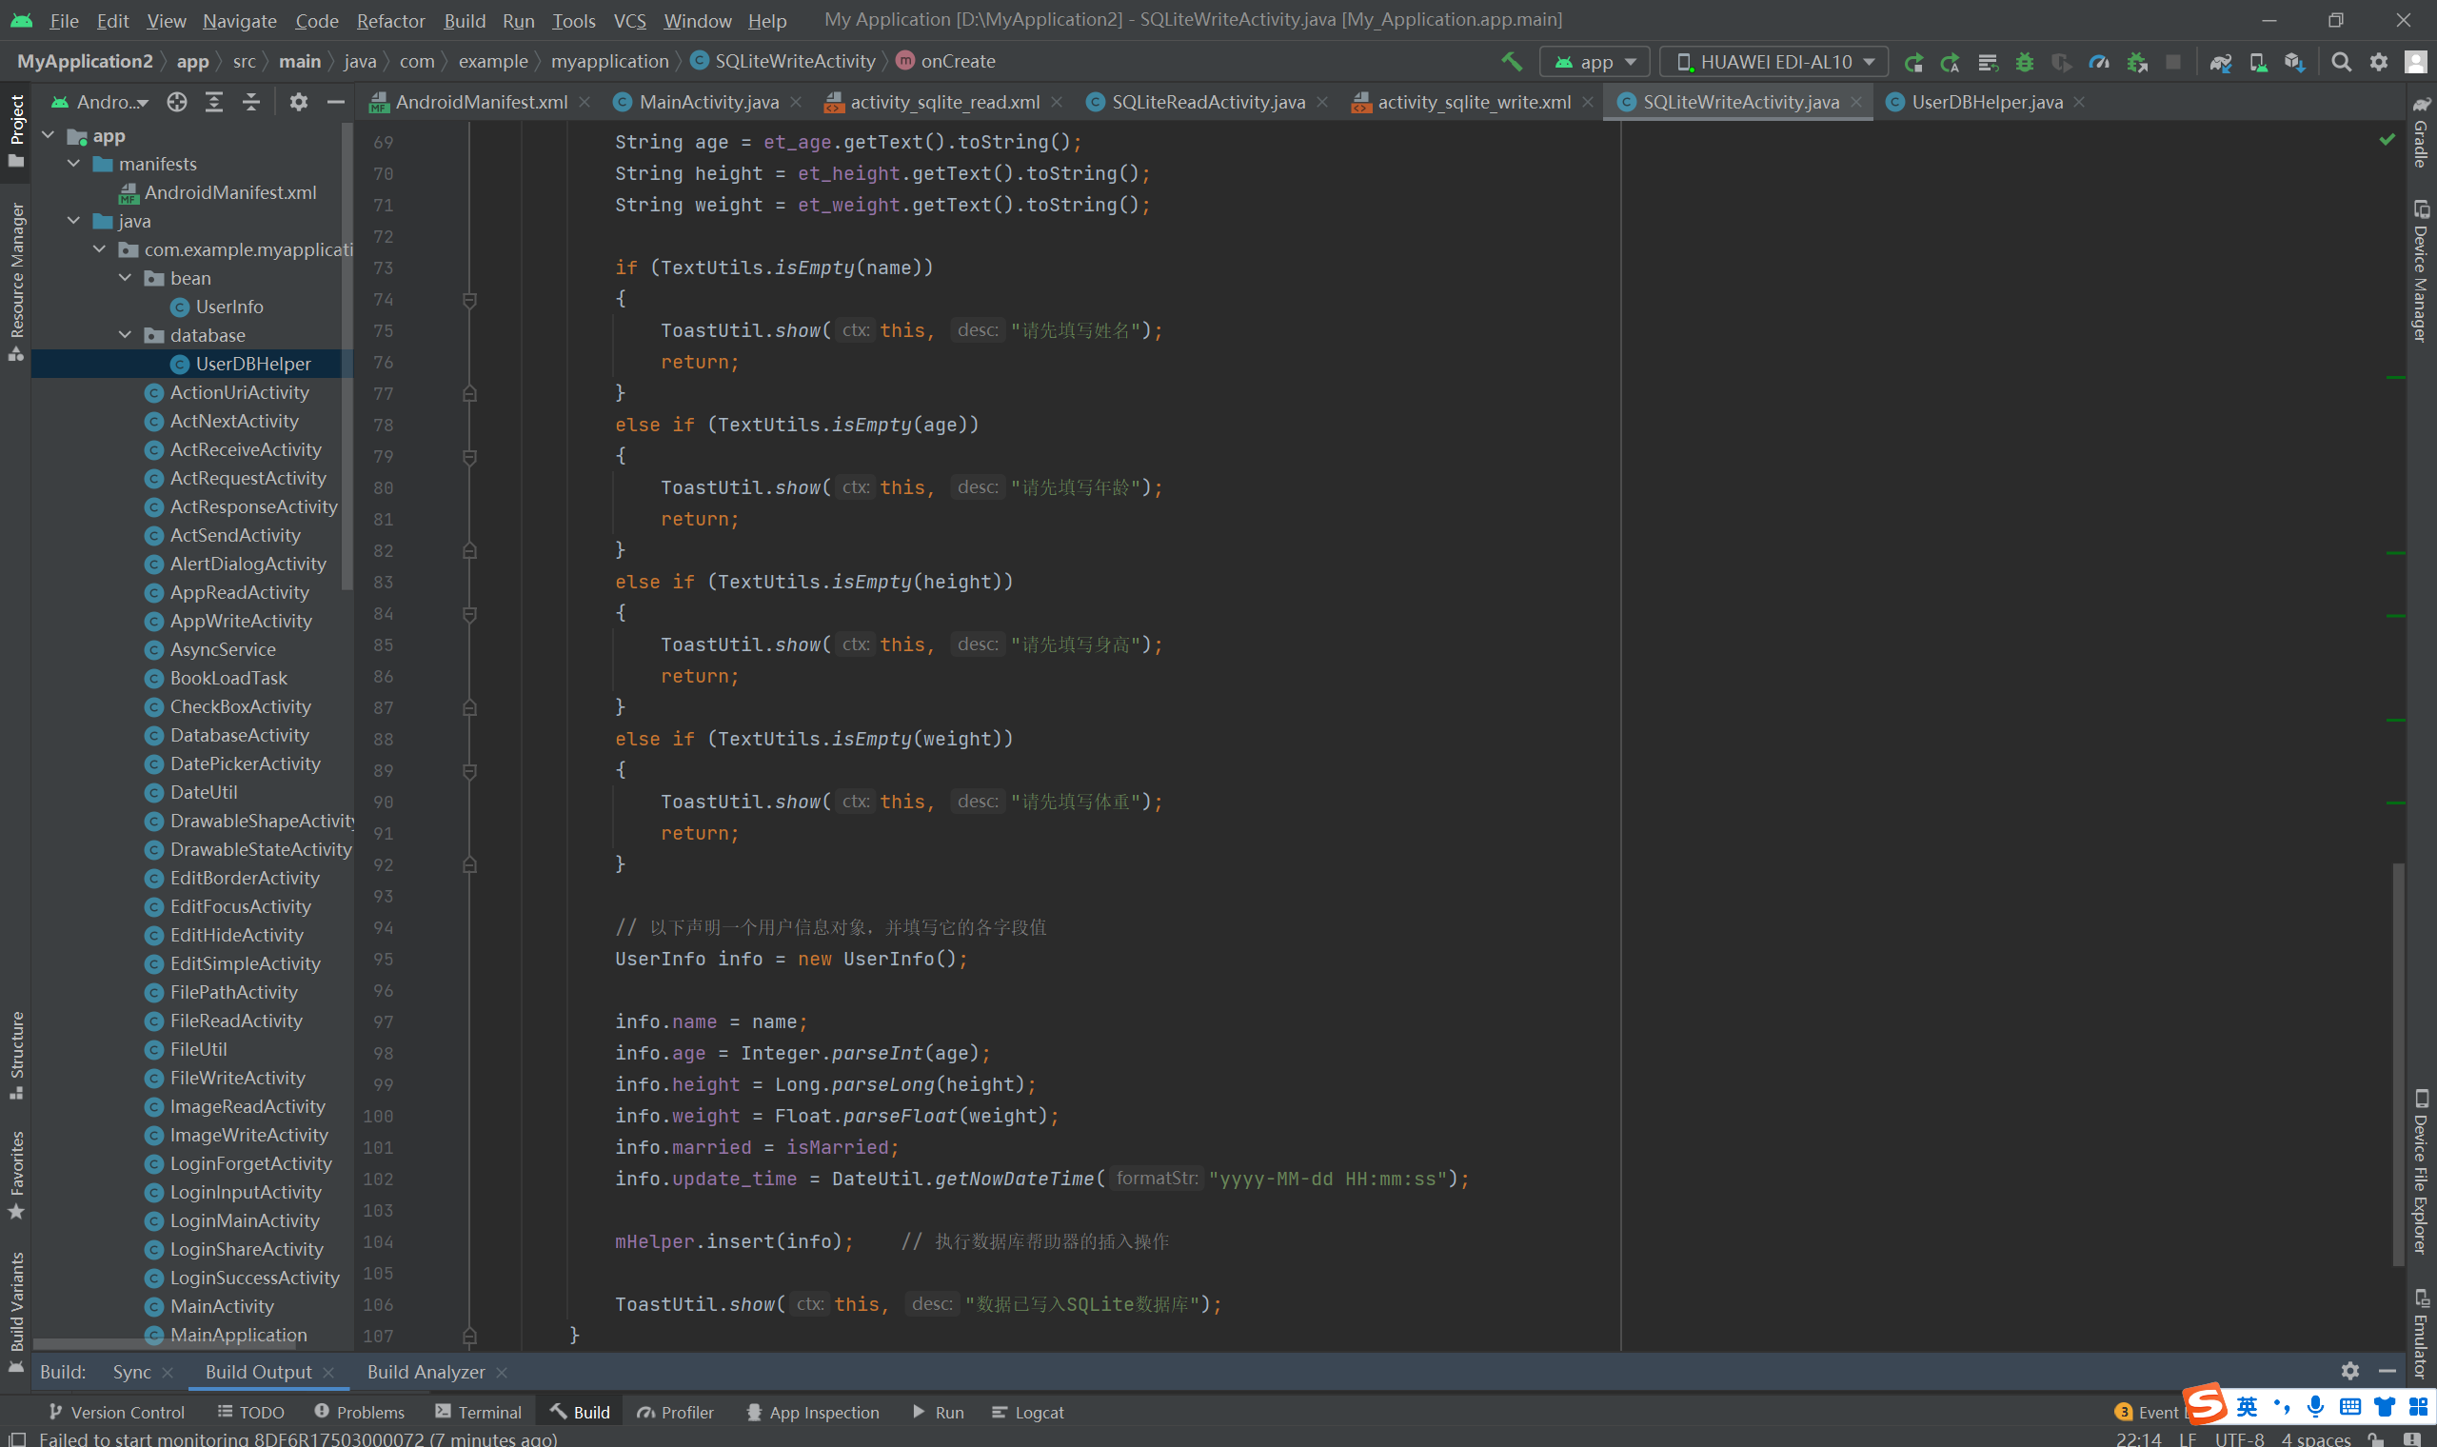Open SDK Manager cube icon

click(2294, 62)
